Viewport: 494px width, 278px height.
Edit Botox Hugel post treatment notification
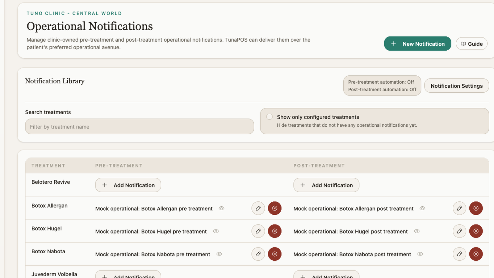point(459,231)
